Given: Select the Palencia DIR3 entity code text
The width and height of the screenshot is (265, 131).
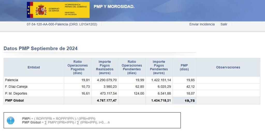Looking at the screenshot, I should 62,24.
